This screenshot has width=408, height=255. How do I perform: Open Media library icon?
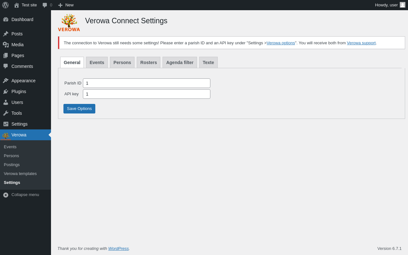coord(6,45)
